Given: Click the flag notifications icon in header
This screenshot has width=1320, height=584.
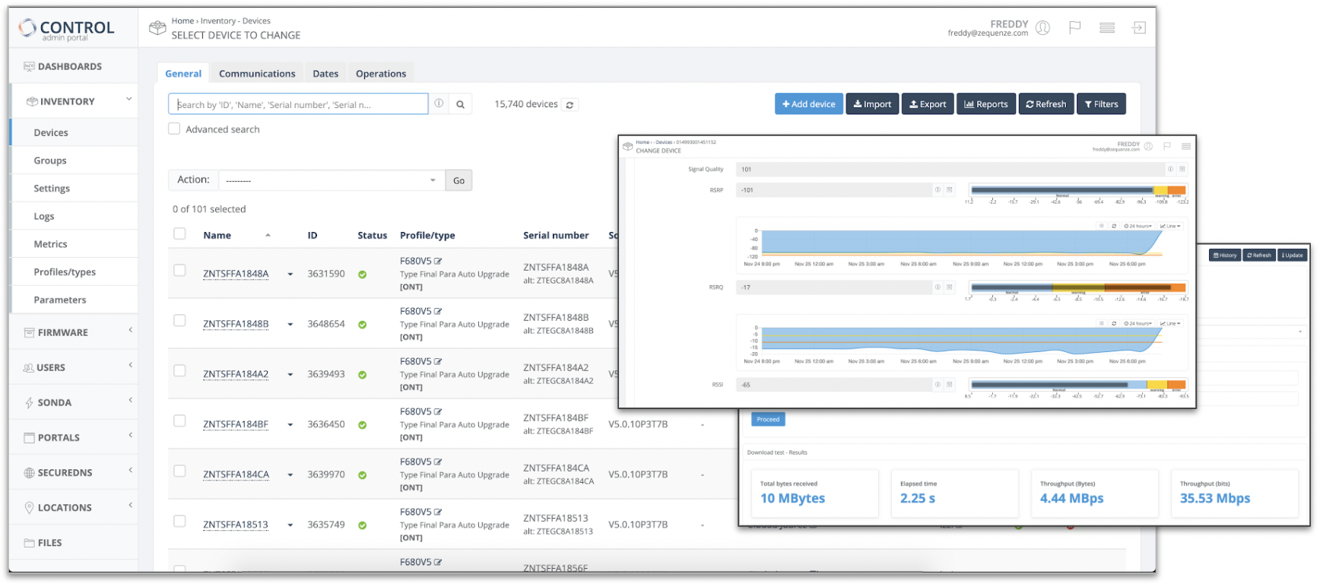Looking at the screenshot, I should pos(1074,28).
